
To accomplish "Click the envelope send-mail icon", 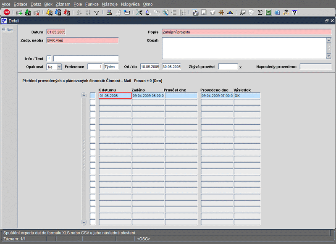I will pos(127,13).
